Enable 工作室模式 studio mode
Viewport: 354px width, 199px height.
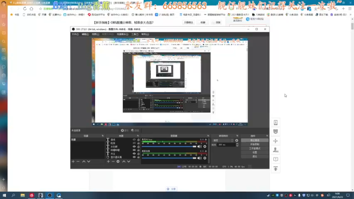255,149
